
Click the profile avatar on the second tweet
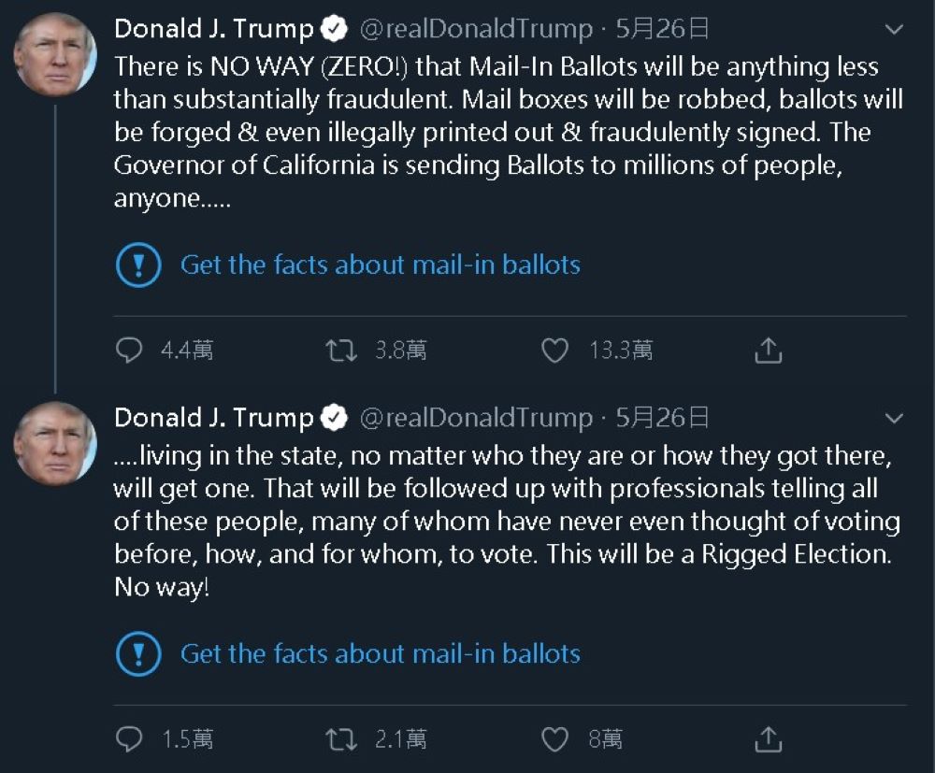(x=55, y=443)
